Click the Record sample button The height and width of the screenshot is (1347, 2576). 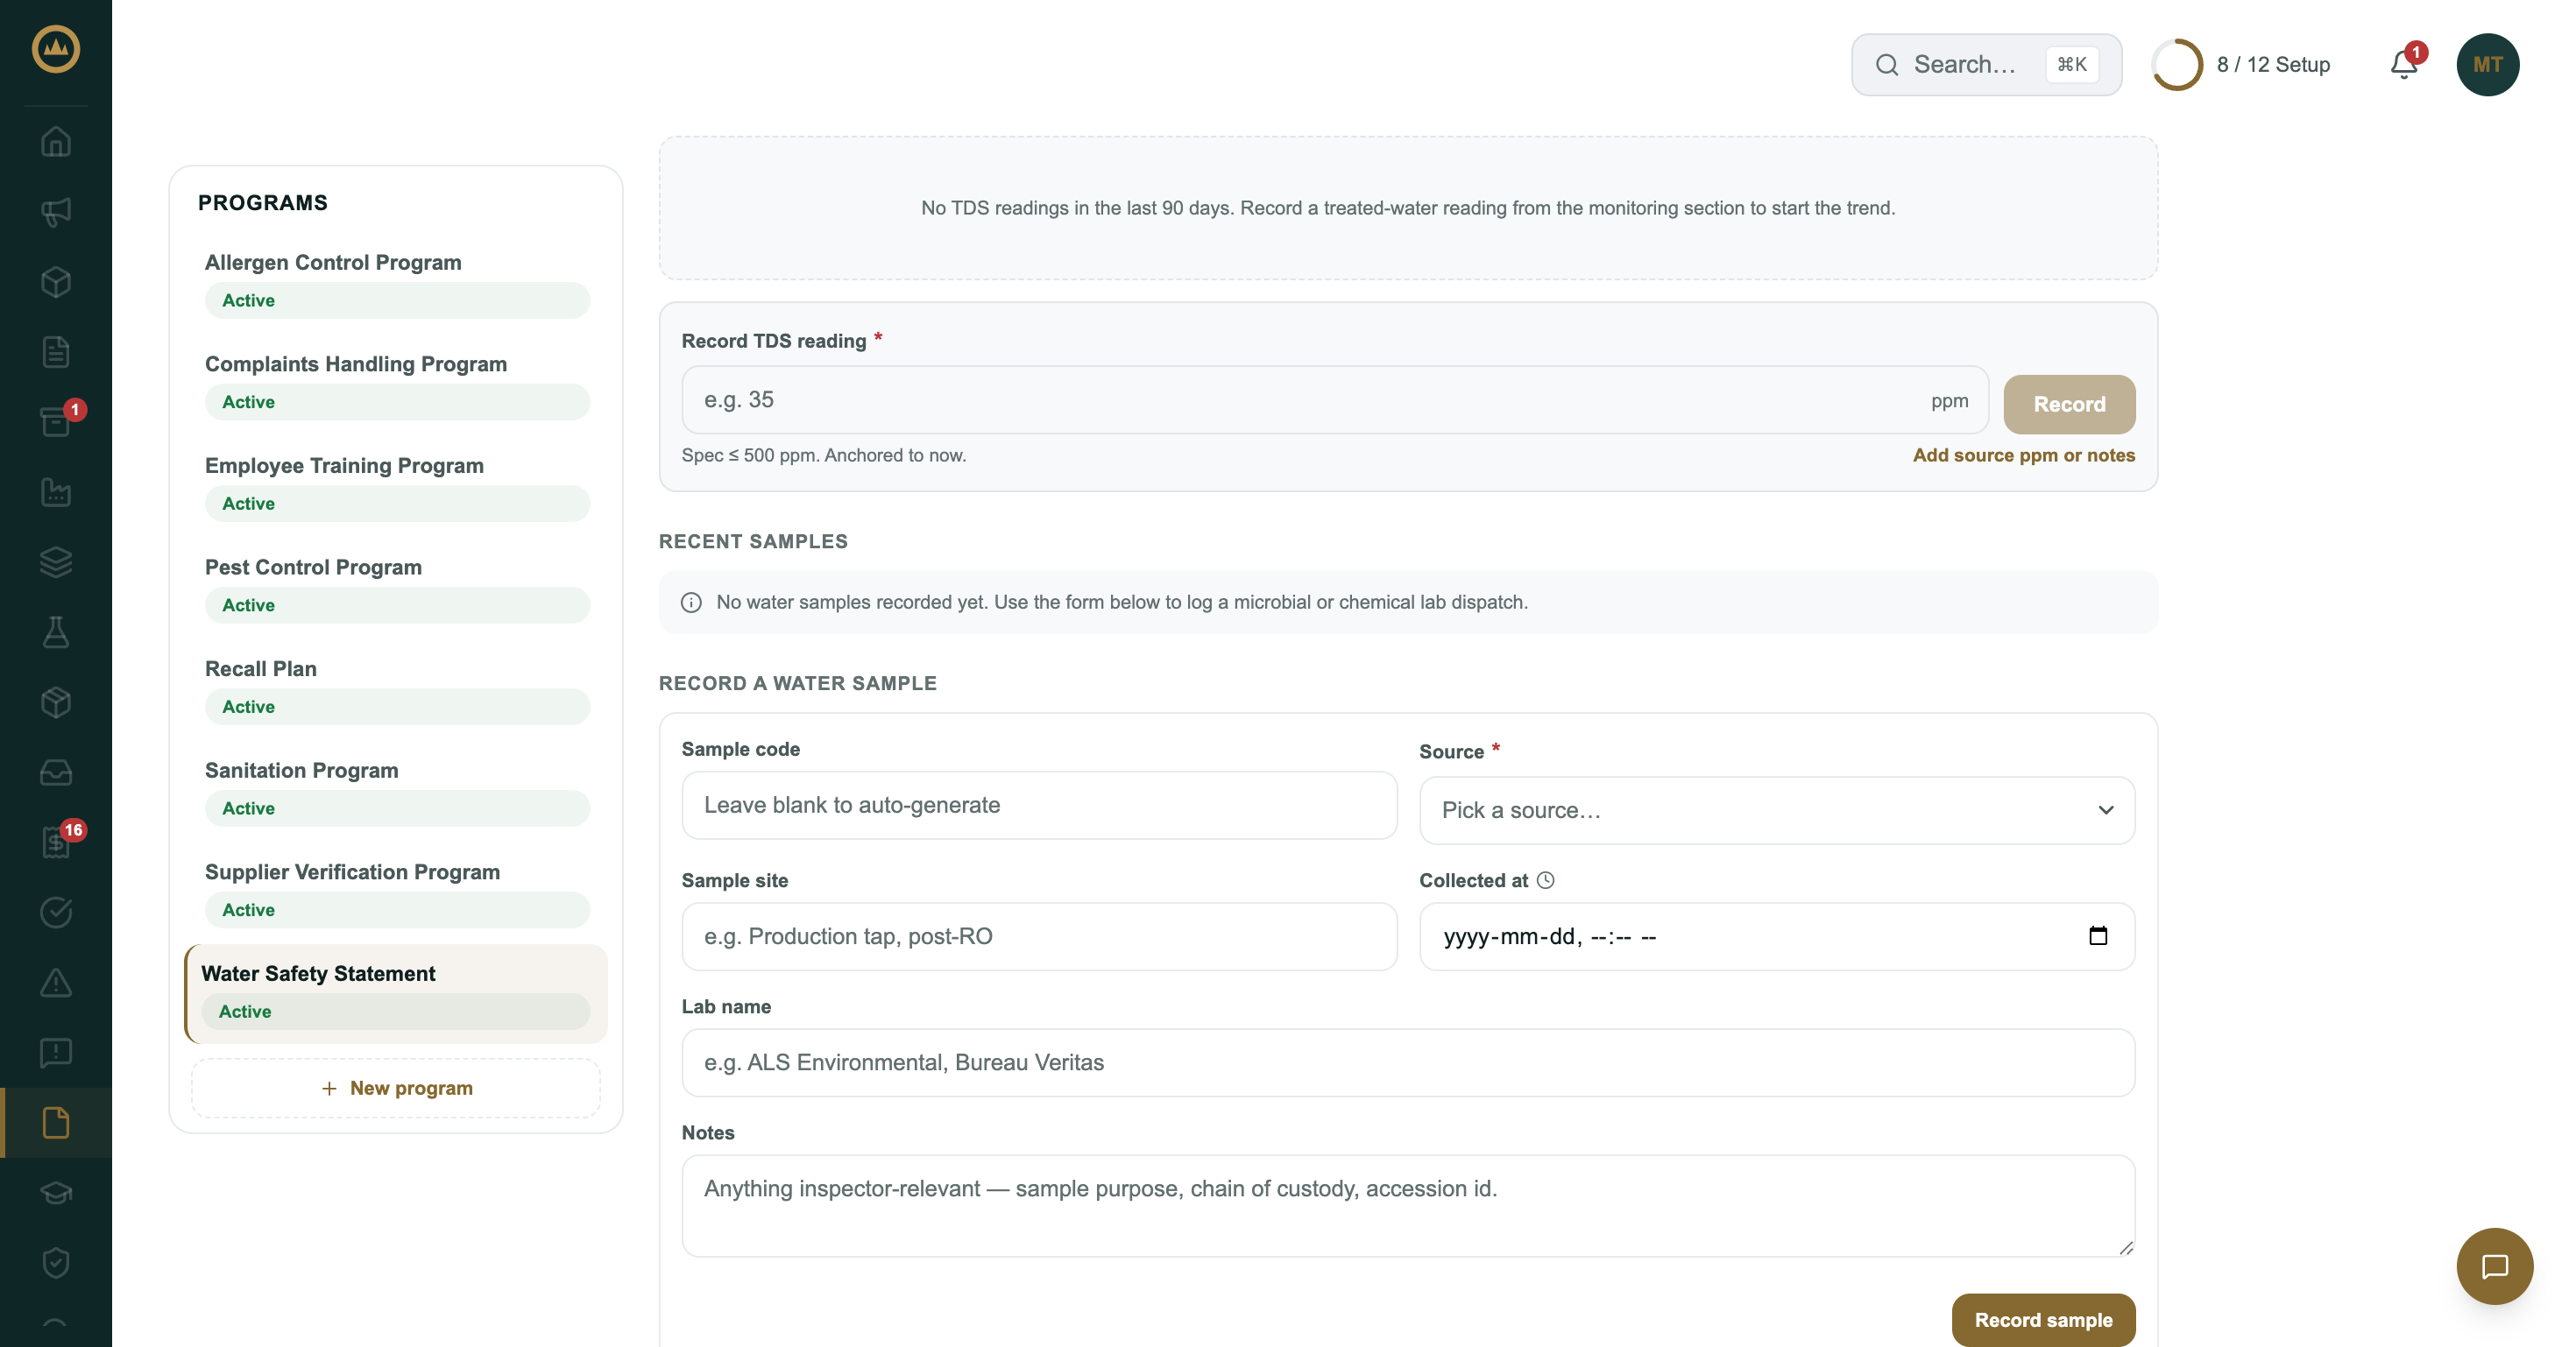click(2043, 1320)
